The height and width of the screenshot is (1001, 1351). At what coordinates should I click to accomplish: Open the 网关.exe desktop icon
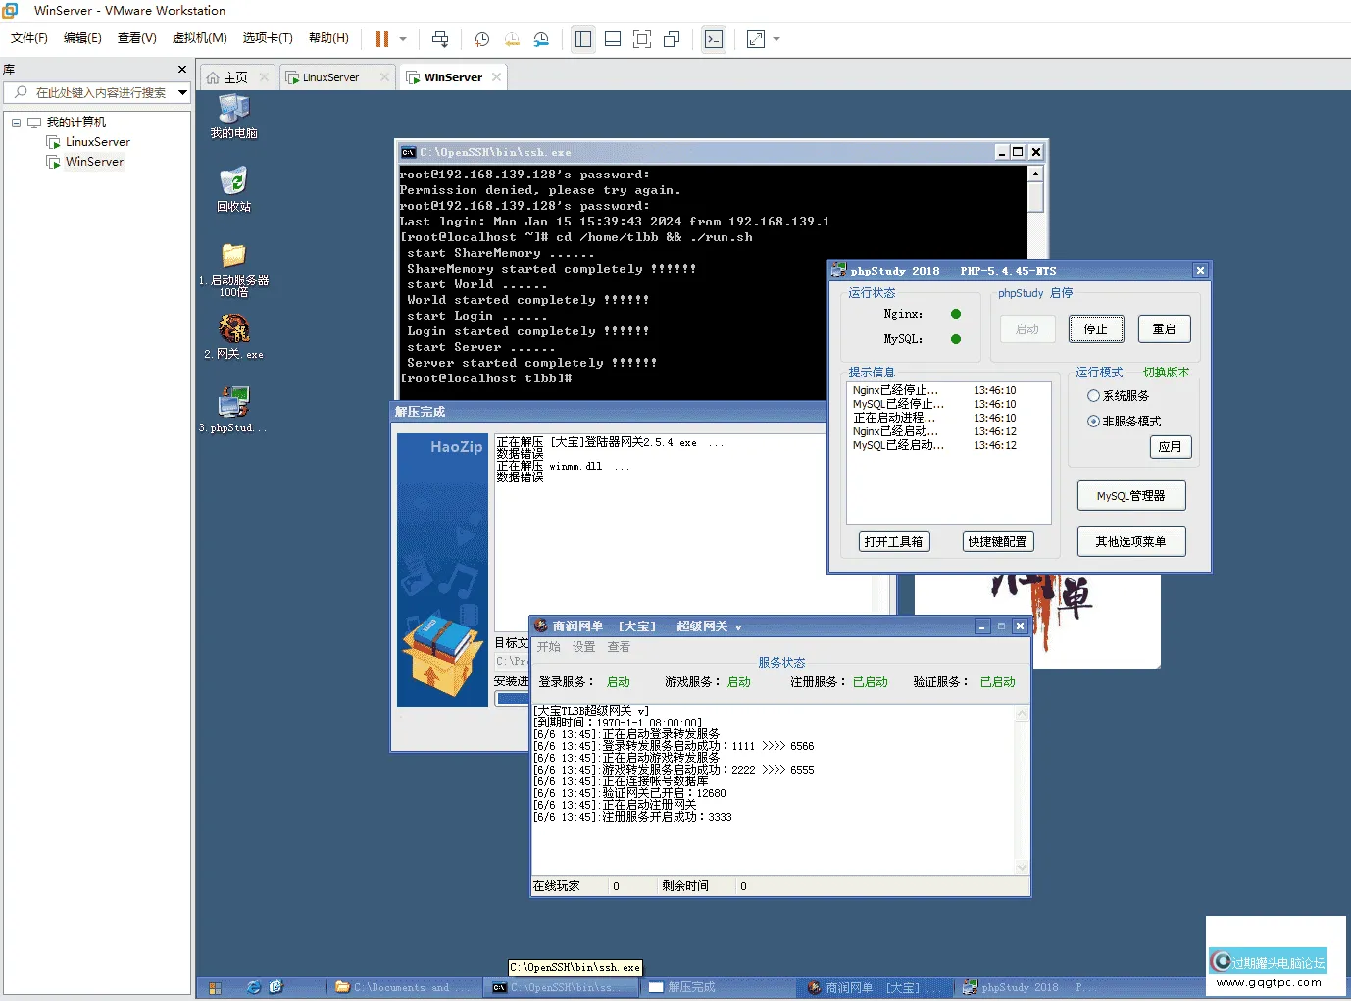233,329
